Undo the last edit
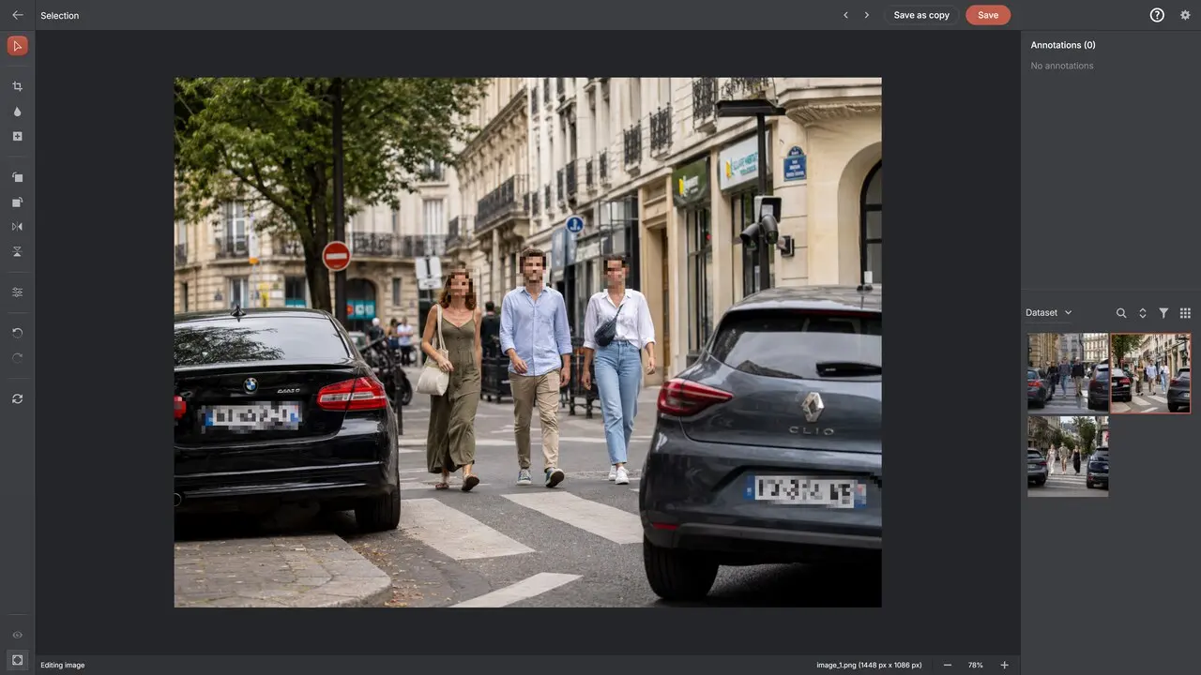Screen dimensions: 1201x675 [x=17, y=333]
